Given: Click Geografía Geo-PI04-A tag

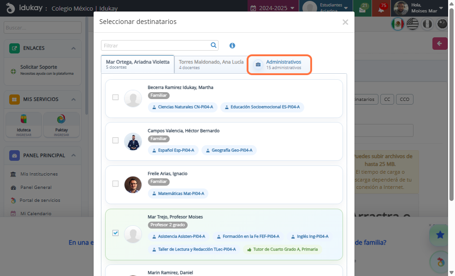Looking at the screenshot, I should point(229,150).
